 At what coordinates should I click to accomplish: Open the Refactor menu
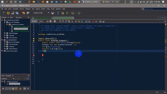(x=28, y=9)
